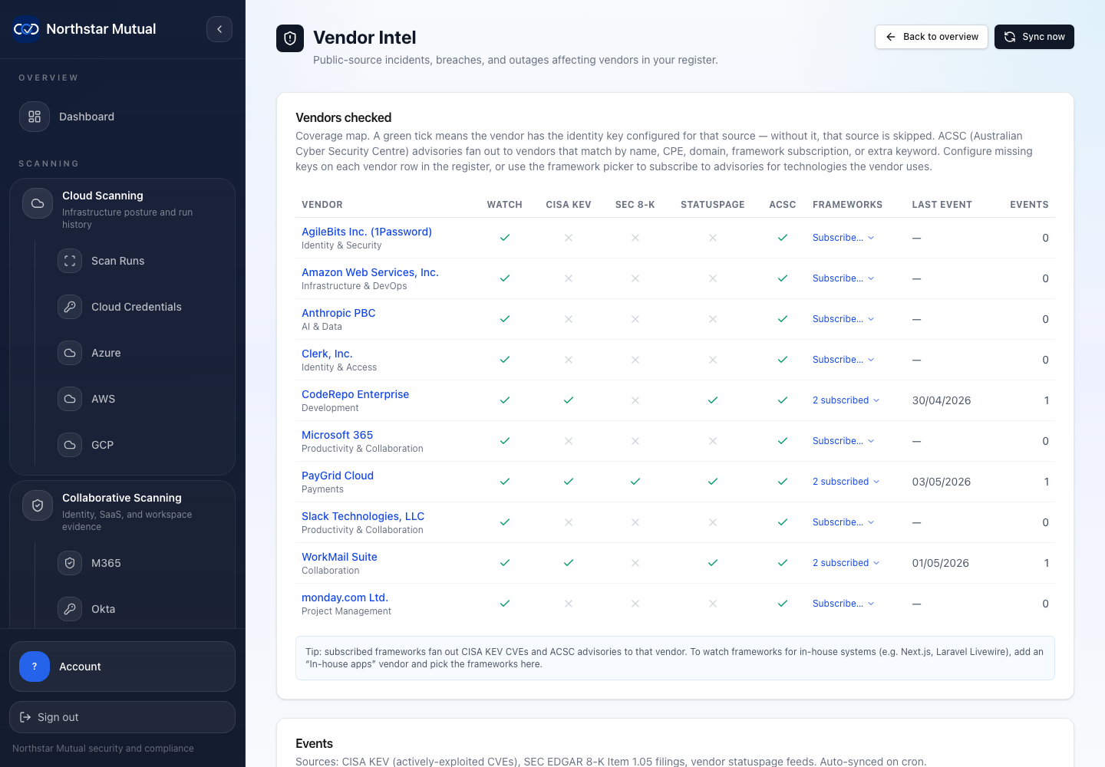Click the Vendor Intel shield header icon

[290, 38]
